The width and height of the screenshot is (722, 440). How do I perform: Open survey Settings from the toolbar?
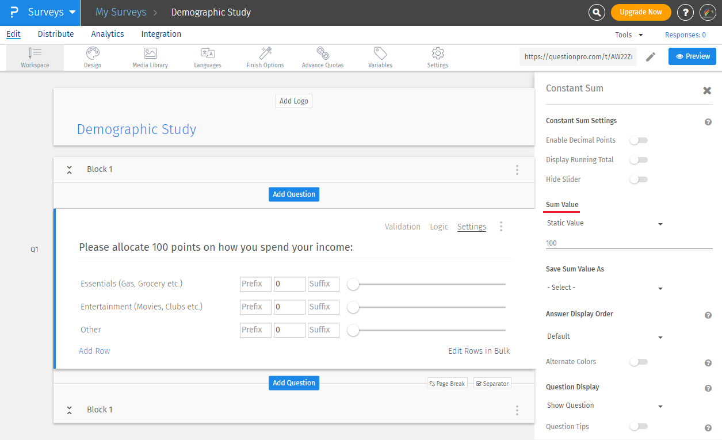(x=437, y=58)
